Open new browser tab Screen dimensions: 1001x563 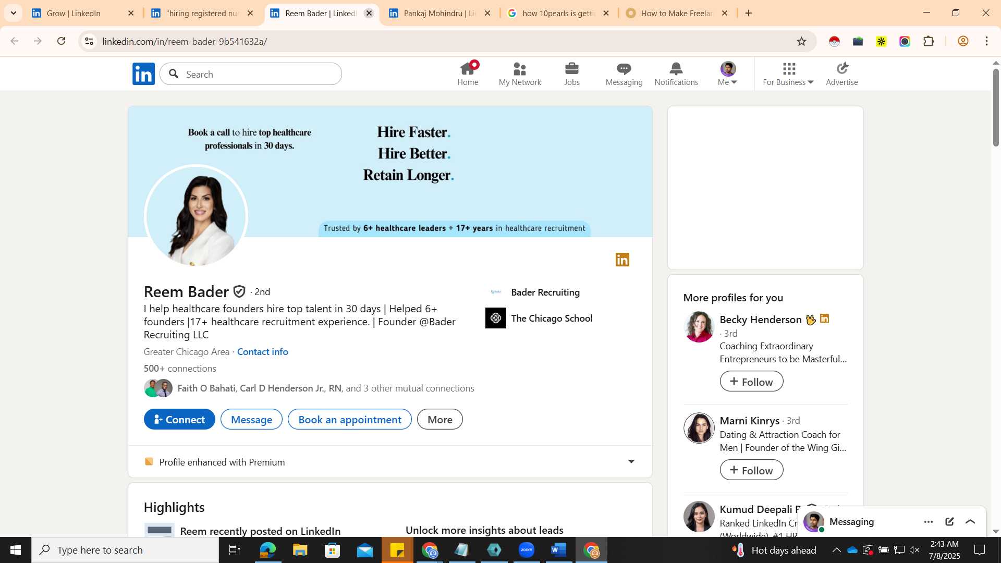(749, 13)
